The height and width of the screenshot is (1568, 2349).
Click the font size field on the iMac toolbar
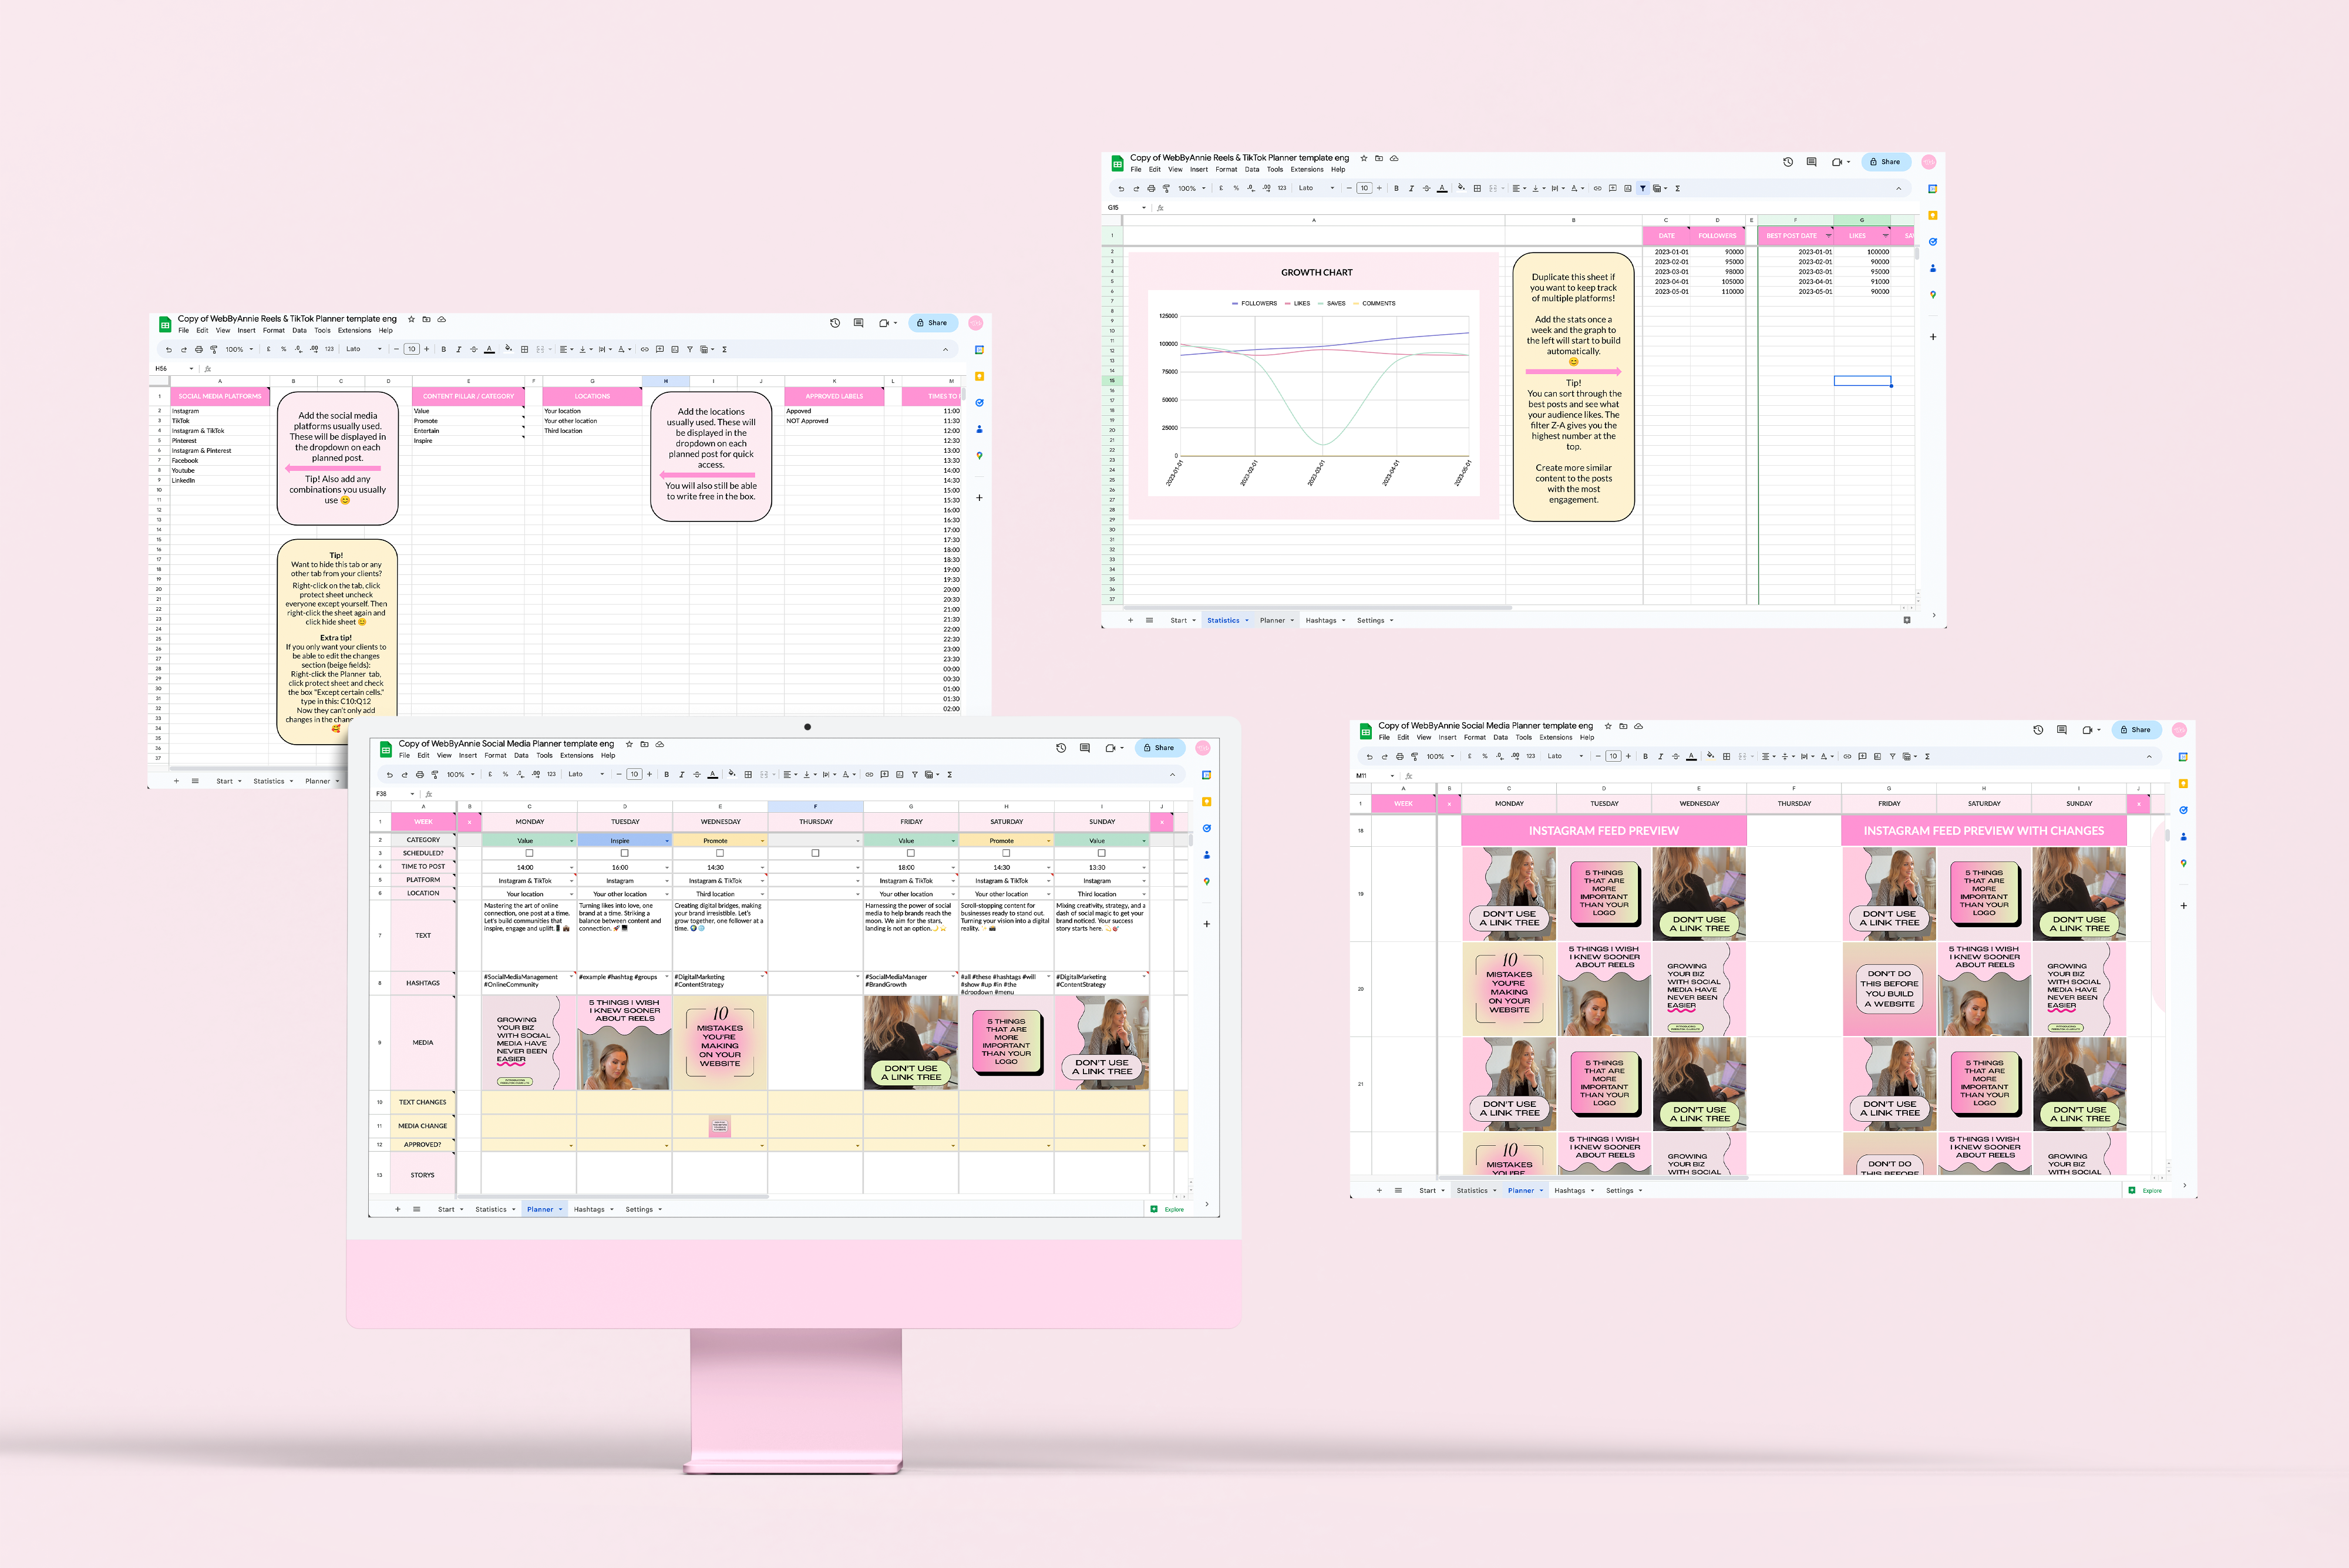click(x=634, y=774)
